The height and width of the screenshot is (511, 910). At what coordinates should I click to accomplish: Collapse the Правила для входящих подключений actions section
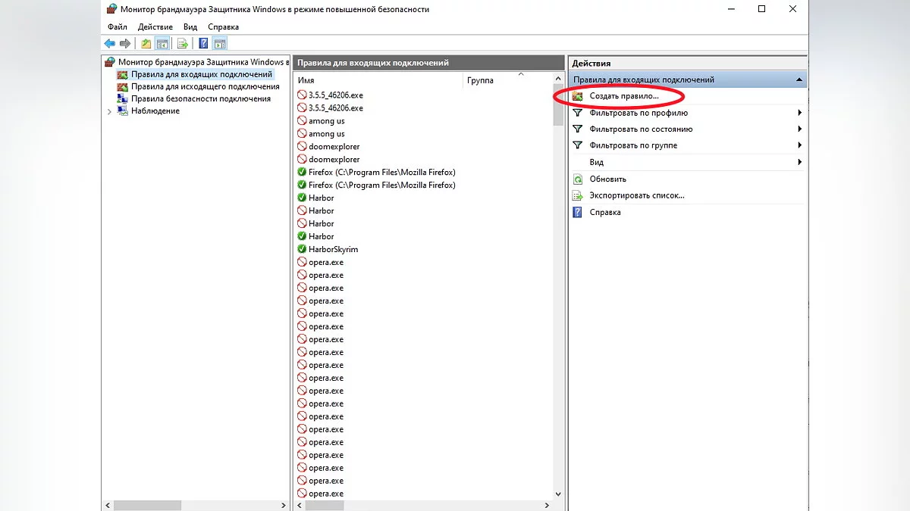pos(798,79)
